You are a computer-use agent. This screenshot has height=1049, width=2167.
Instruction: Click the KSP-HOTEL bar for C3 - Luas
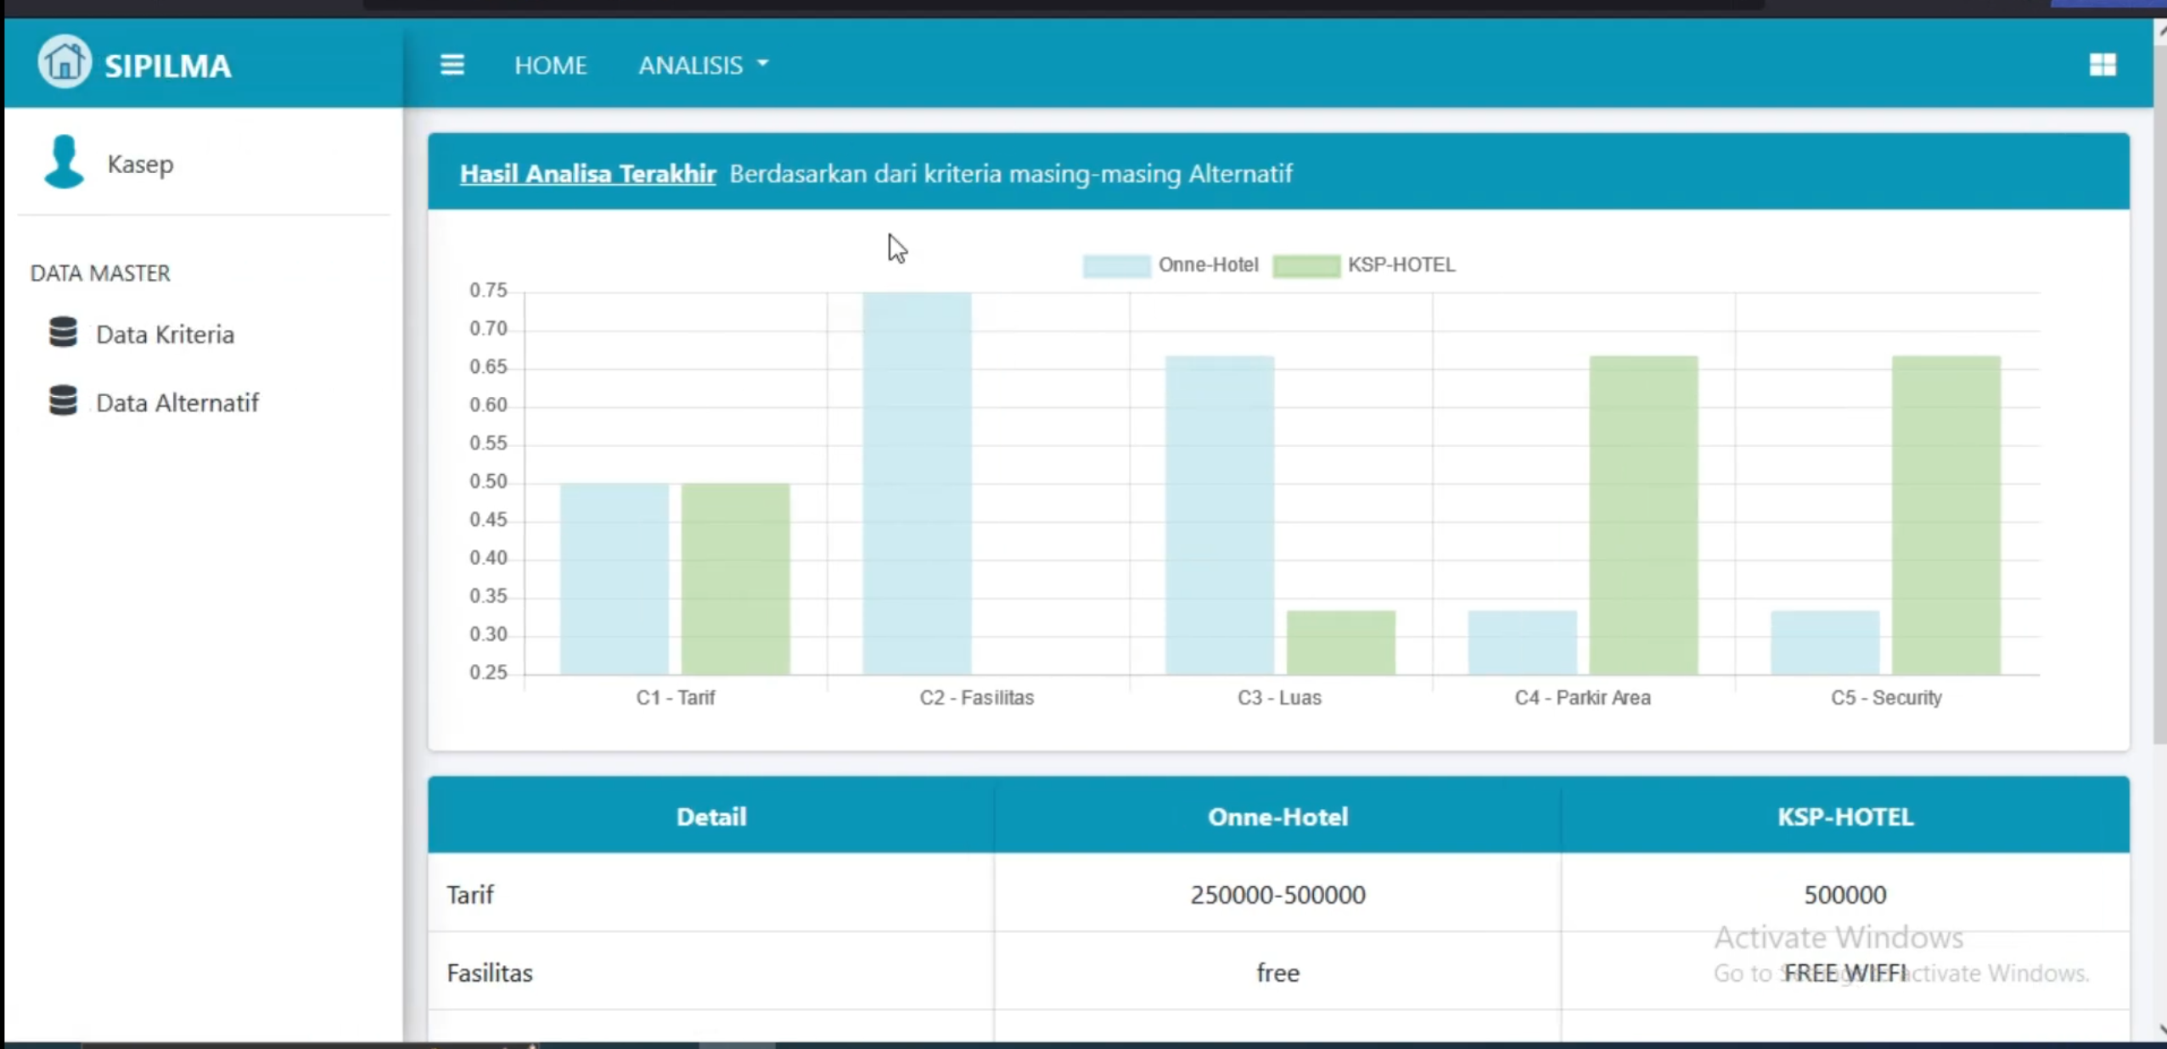click(1341, 643)
